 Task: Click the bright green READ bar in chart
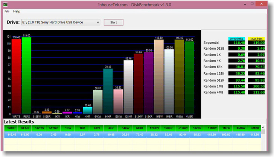click(26, 75)
